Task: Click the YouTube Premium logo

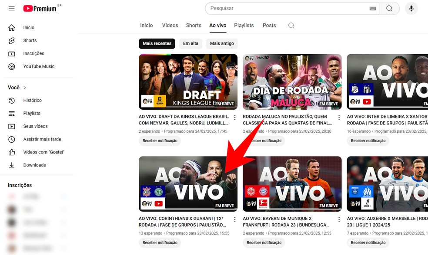Action: 38,8
